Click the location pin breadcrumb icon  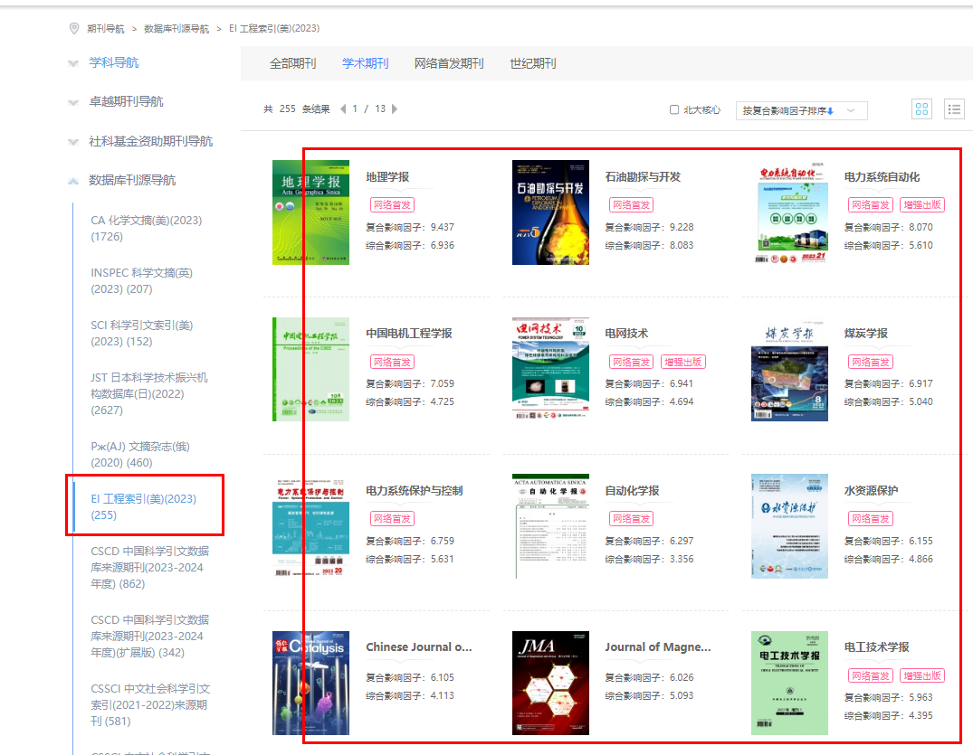[74, 29]
